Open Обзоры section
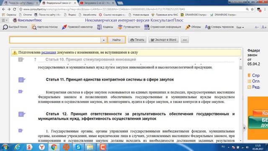This screenshot has height=151, width=268. (193, 27)
